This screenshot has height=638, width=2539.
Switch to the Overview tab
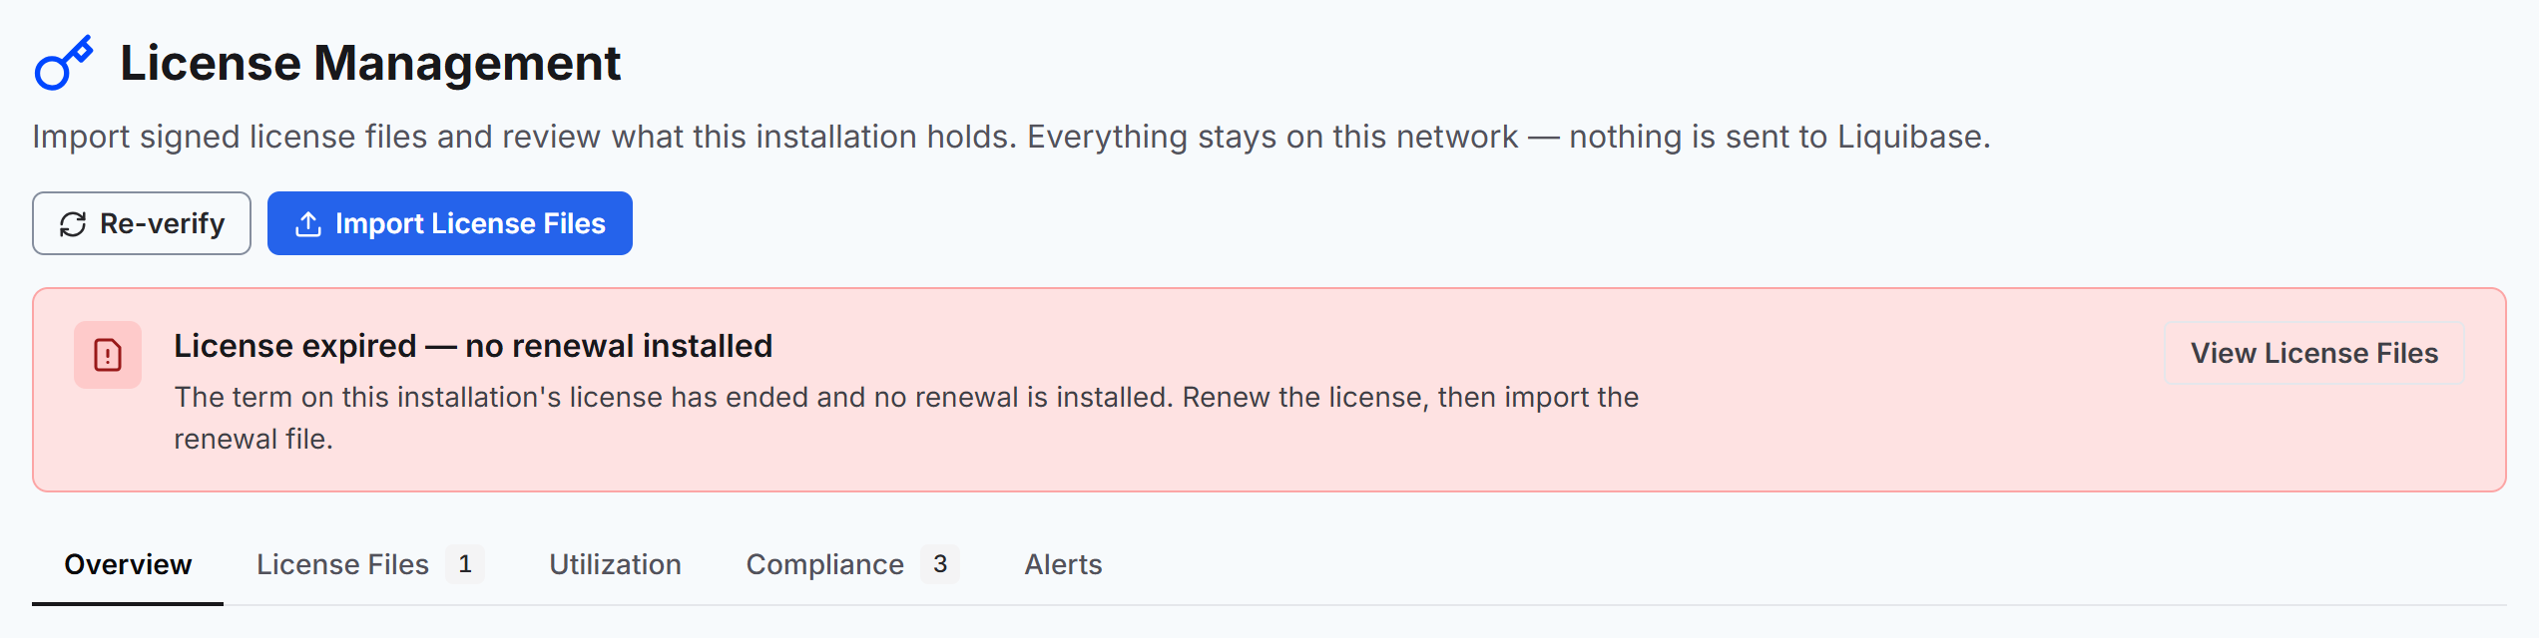(x=128, y=564)
